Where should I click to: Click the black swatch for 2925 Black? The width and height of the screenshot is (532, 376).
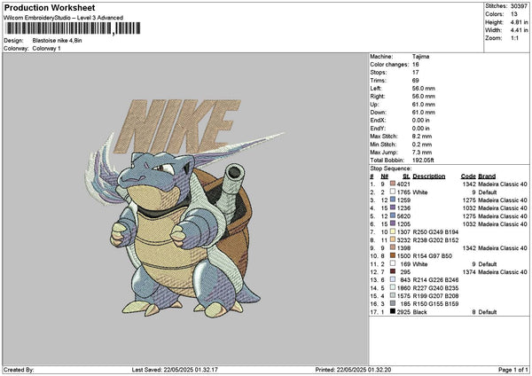tap(393, 311)
